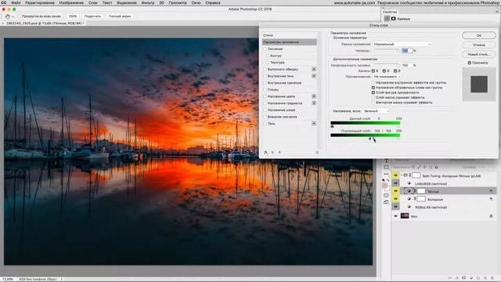This screenshot has width=501, height=282.
Task: Click blending options badge on Тёплые layer
Action: (x=491, y=191)
